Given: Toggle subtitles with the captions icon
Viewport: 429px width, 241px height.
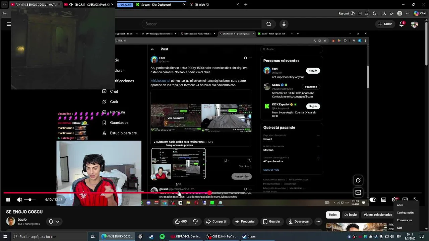Looking at the screenshot, I should click(x=384, y=200).
